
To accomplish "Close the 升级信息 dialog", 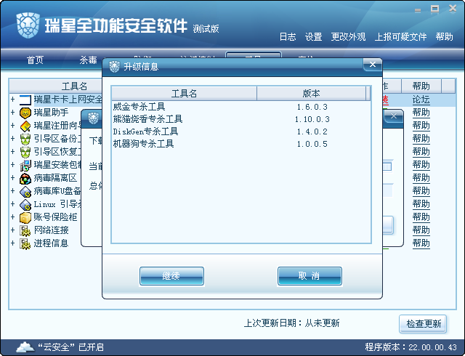I will click(x=373, y=65).
